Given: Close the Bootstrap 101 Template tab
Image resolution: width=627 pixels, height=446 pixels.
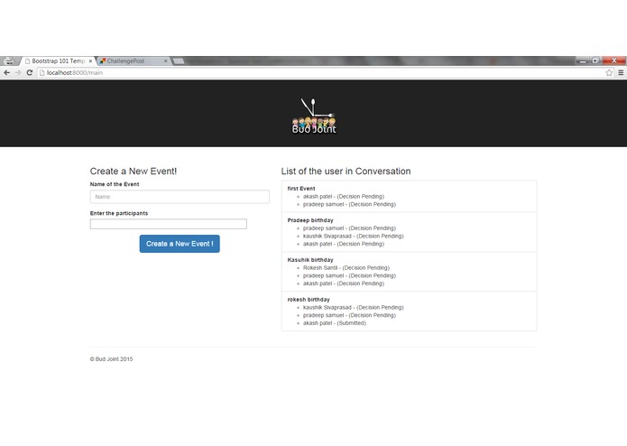Looking at the screenshot, I should 90,61.
